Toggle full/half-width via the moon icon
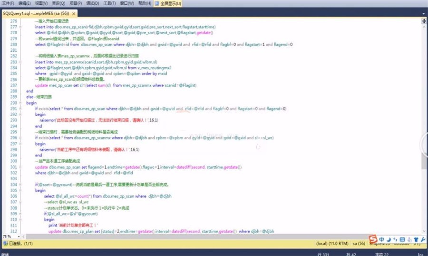Image resolution: width=428 pixels, height=256 pixels. (x=389, y=239)
